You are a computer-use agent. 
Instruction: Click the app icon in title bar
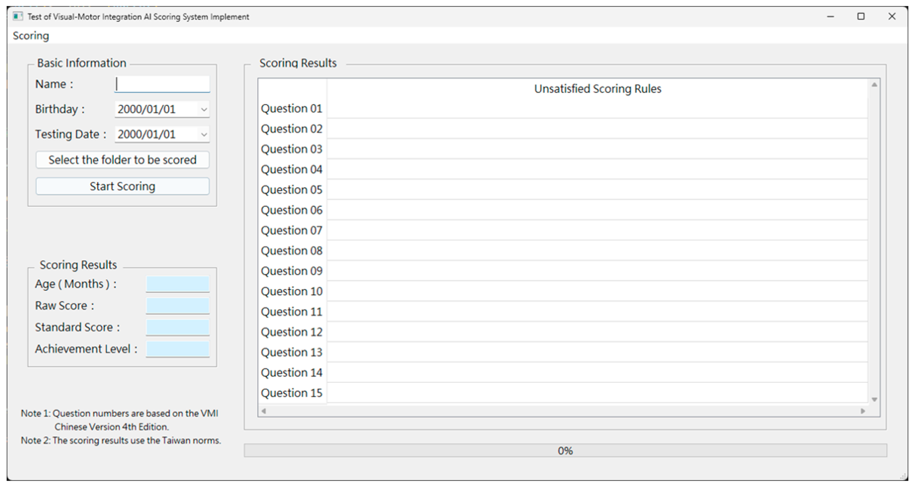click(17, 17)
